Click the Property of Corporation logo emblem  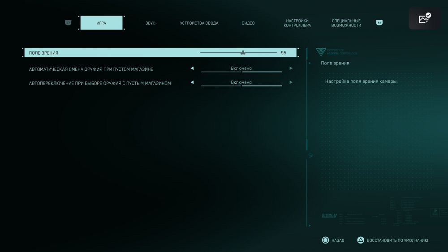320,52
